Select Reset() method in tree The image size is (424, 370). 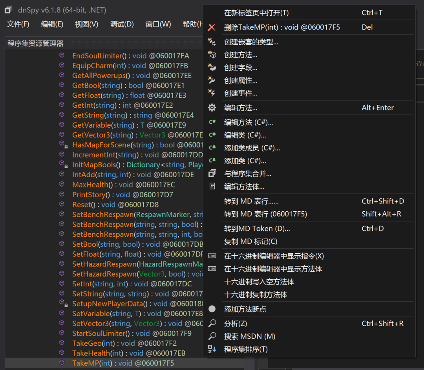point(115,205)
